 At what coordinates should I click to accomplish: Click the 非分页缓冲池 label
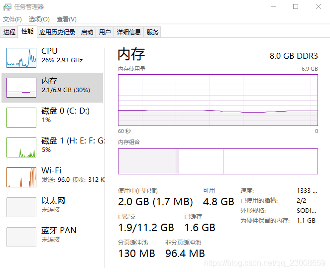(183, 243)
